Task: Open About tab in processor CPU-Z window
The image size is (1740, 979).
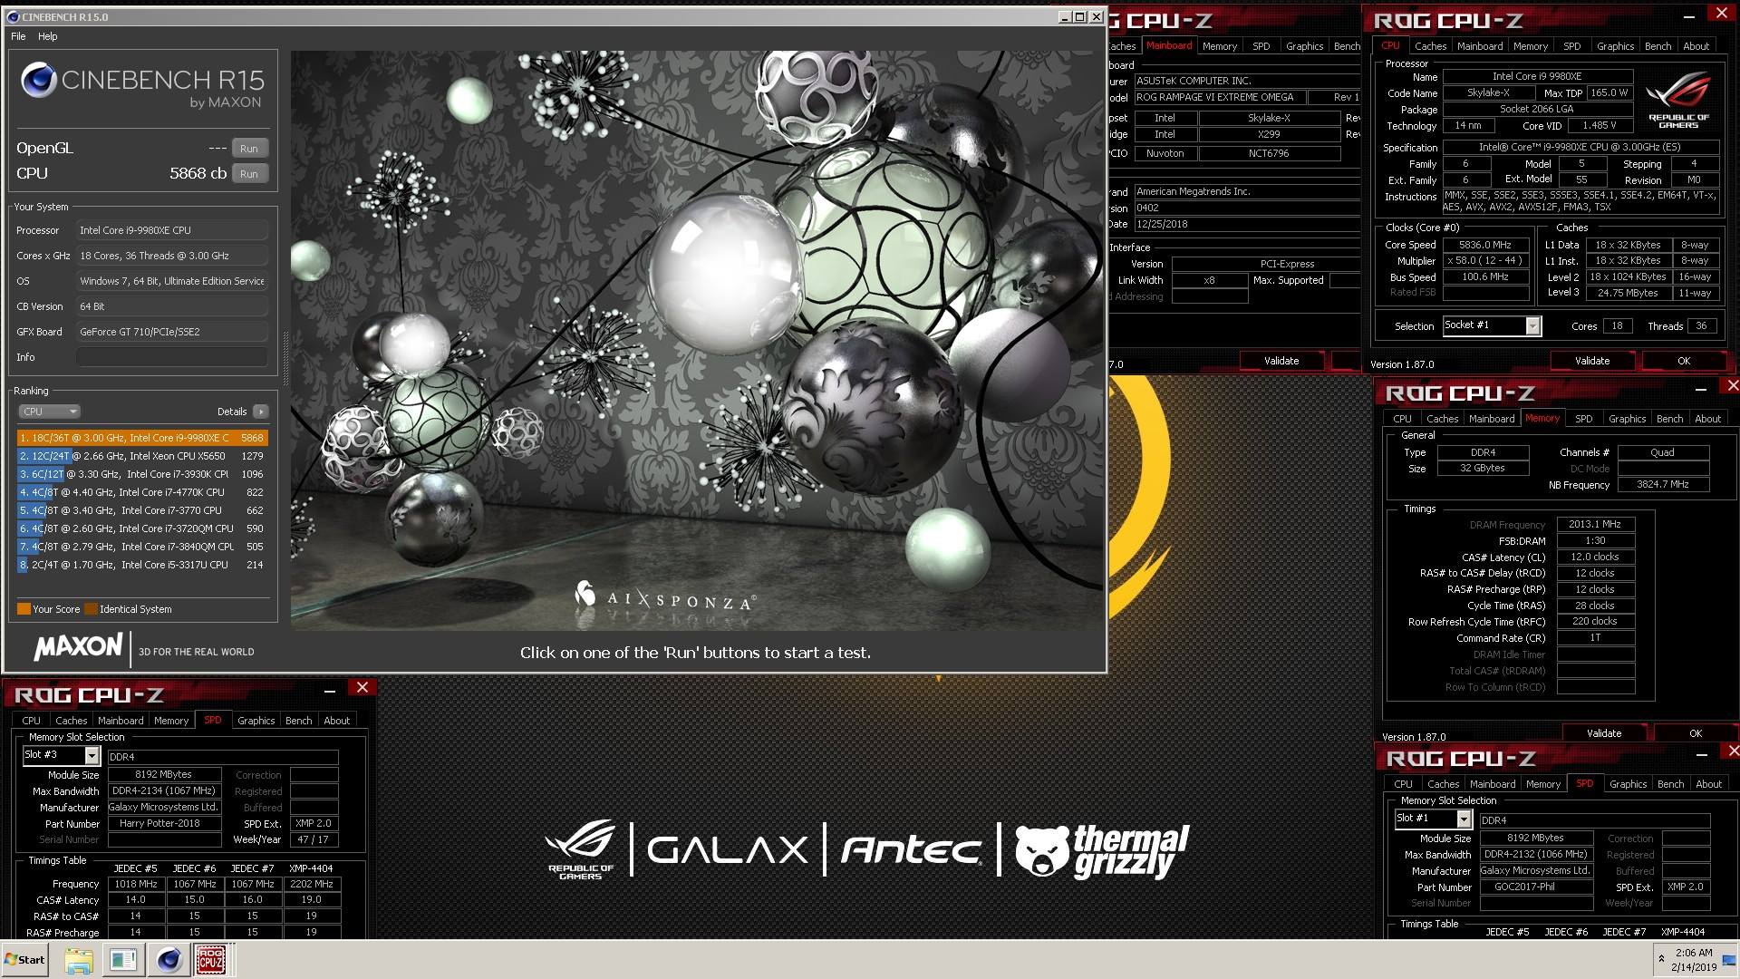Action: pos(1696,46)
